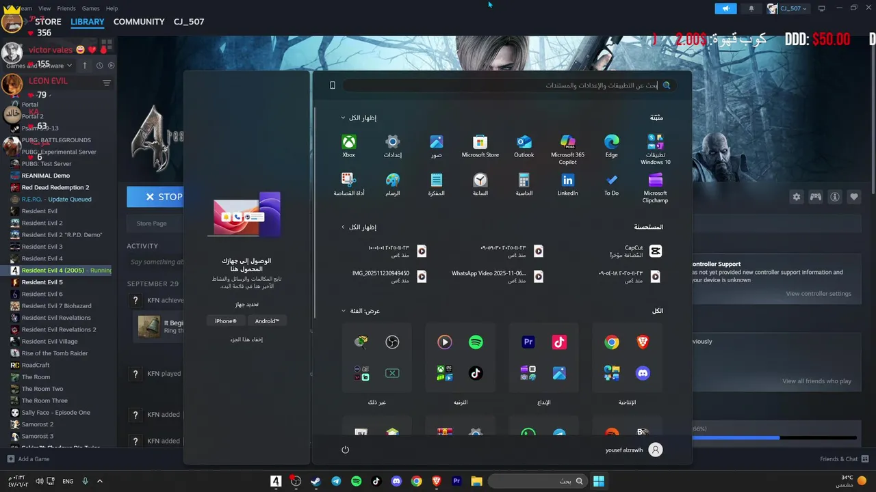Favorite the game with heart icon
The image size is (876, 492).
[854, 197]
